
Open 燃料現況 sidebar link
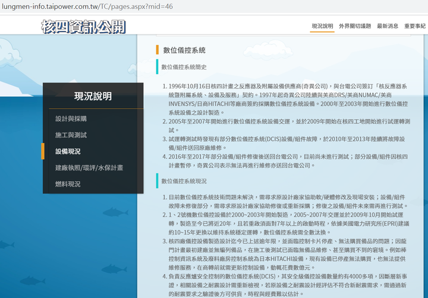click(68, 184)
